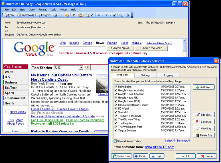Open the View menu
Viewport: 221px width, 163px height.
(23, 10)
